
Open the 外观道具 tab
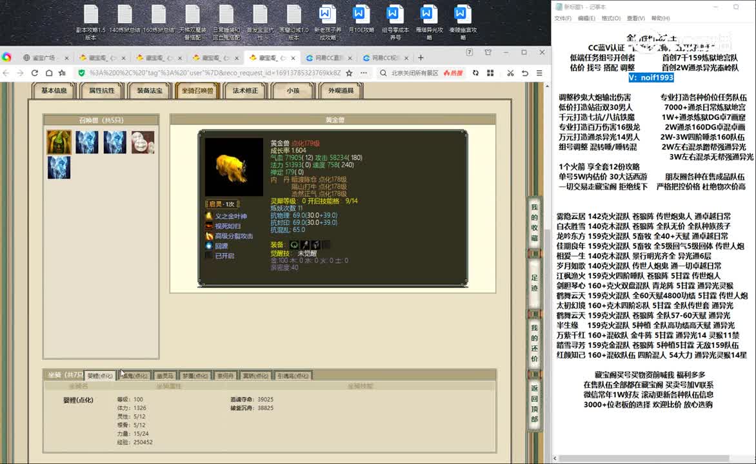(341, 91)
